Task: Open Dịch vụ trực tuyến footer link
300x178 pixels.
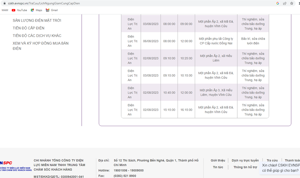Action: pyautogui.click(x=245, y=160)
